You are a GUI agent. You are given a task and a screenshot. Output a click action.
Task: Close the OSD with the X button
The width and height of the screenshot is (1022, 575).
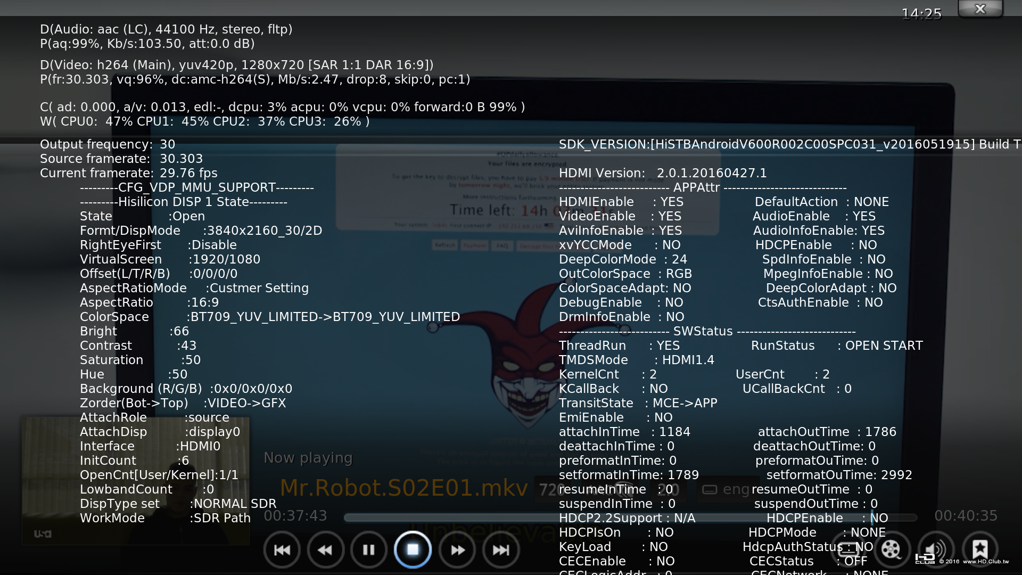pyautogui.click(x=980, y=9)
